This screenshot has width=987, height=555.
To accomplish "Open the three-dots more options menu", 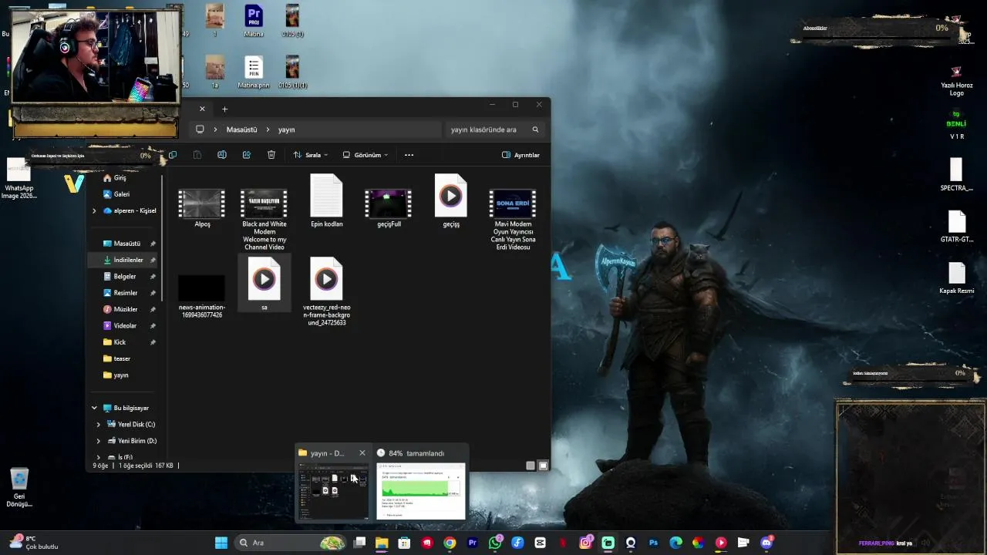I will tap(409, 155).
